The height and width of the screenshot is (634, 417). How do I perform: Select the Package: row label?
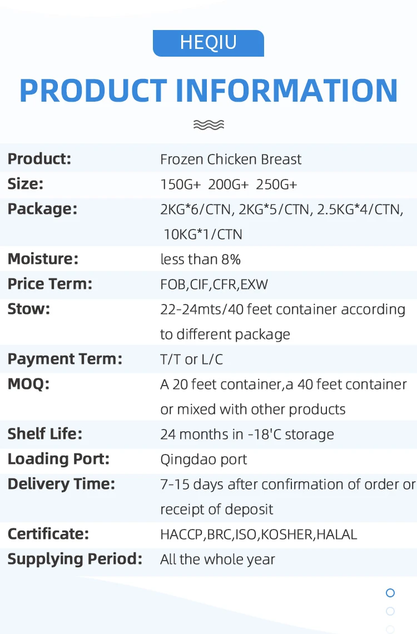click(x=42, y=209)
